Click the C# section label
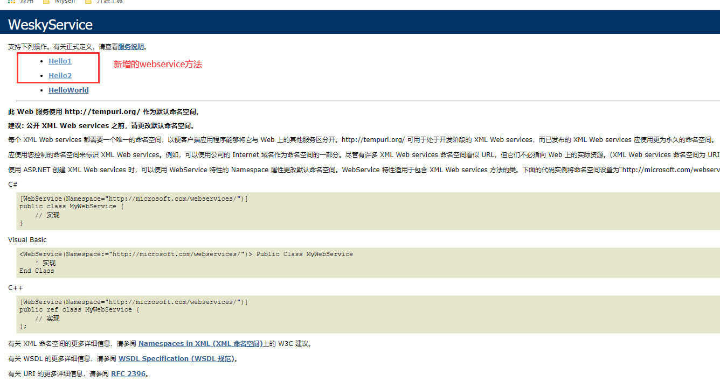The width and height of the screenshot is (720, 382). pyautogui.click(x=12, y=184)
